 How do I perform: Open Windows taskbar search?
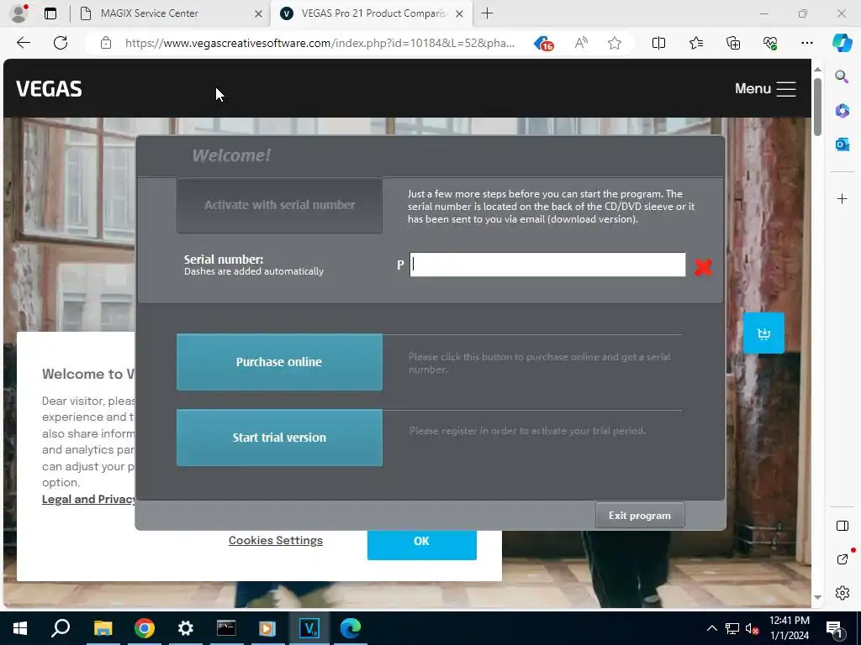coord(61,628)
